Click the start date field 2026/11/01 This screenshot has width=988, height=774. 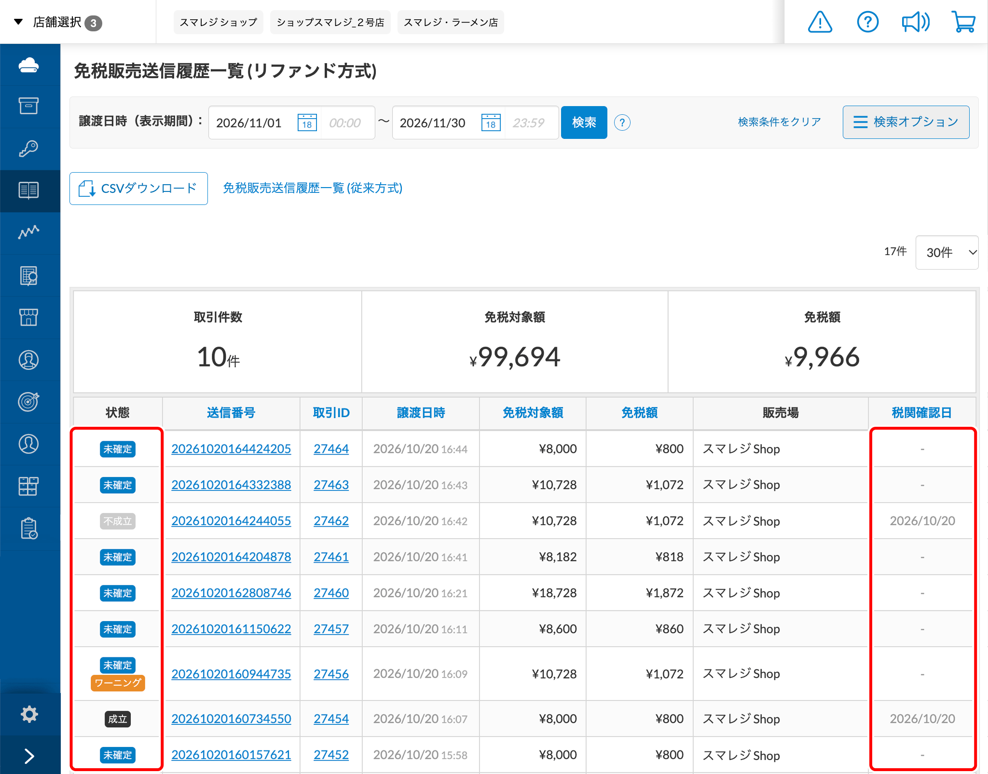click(x=249, y=123)
